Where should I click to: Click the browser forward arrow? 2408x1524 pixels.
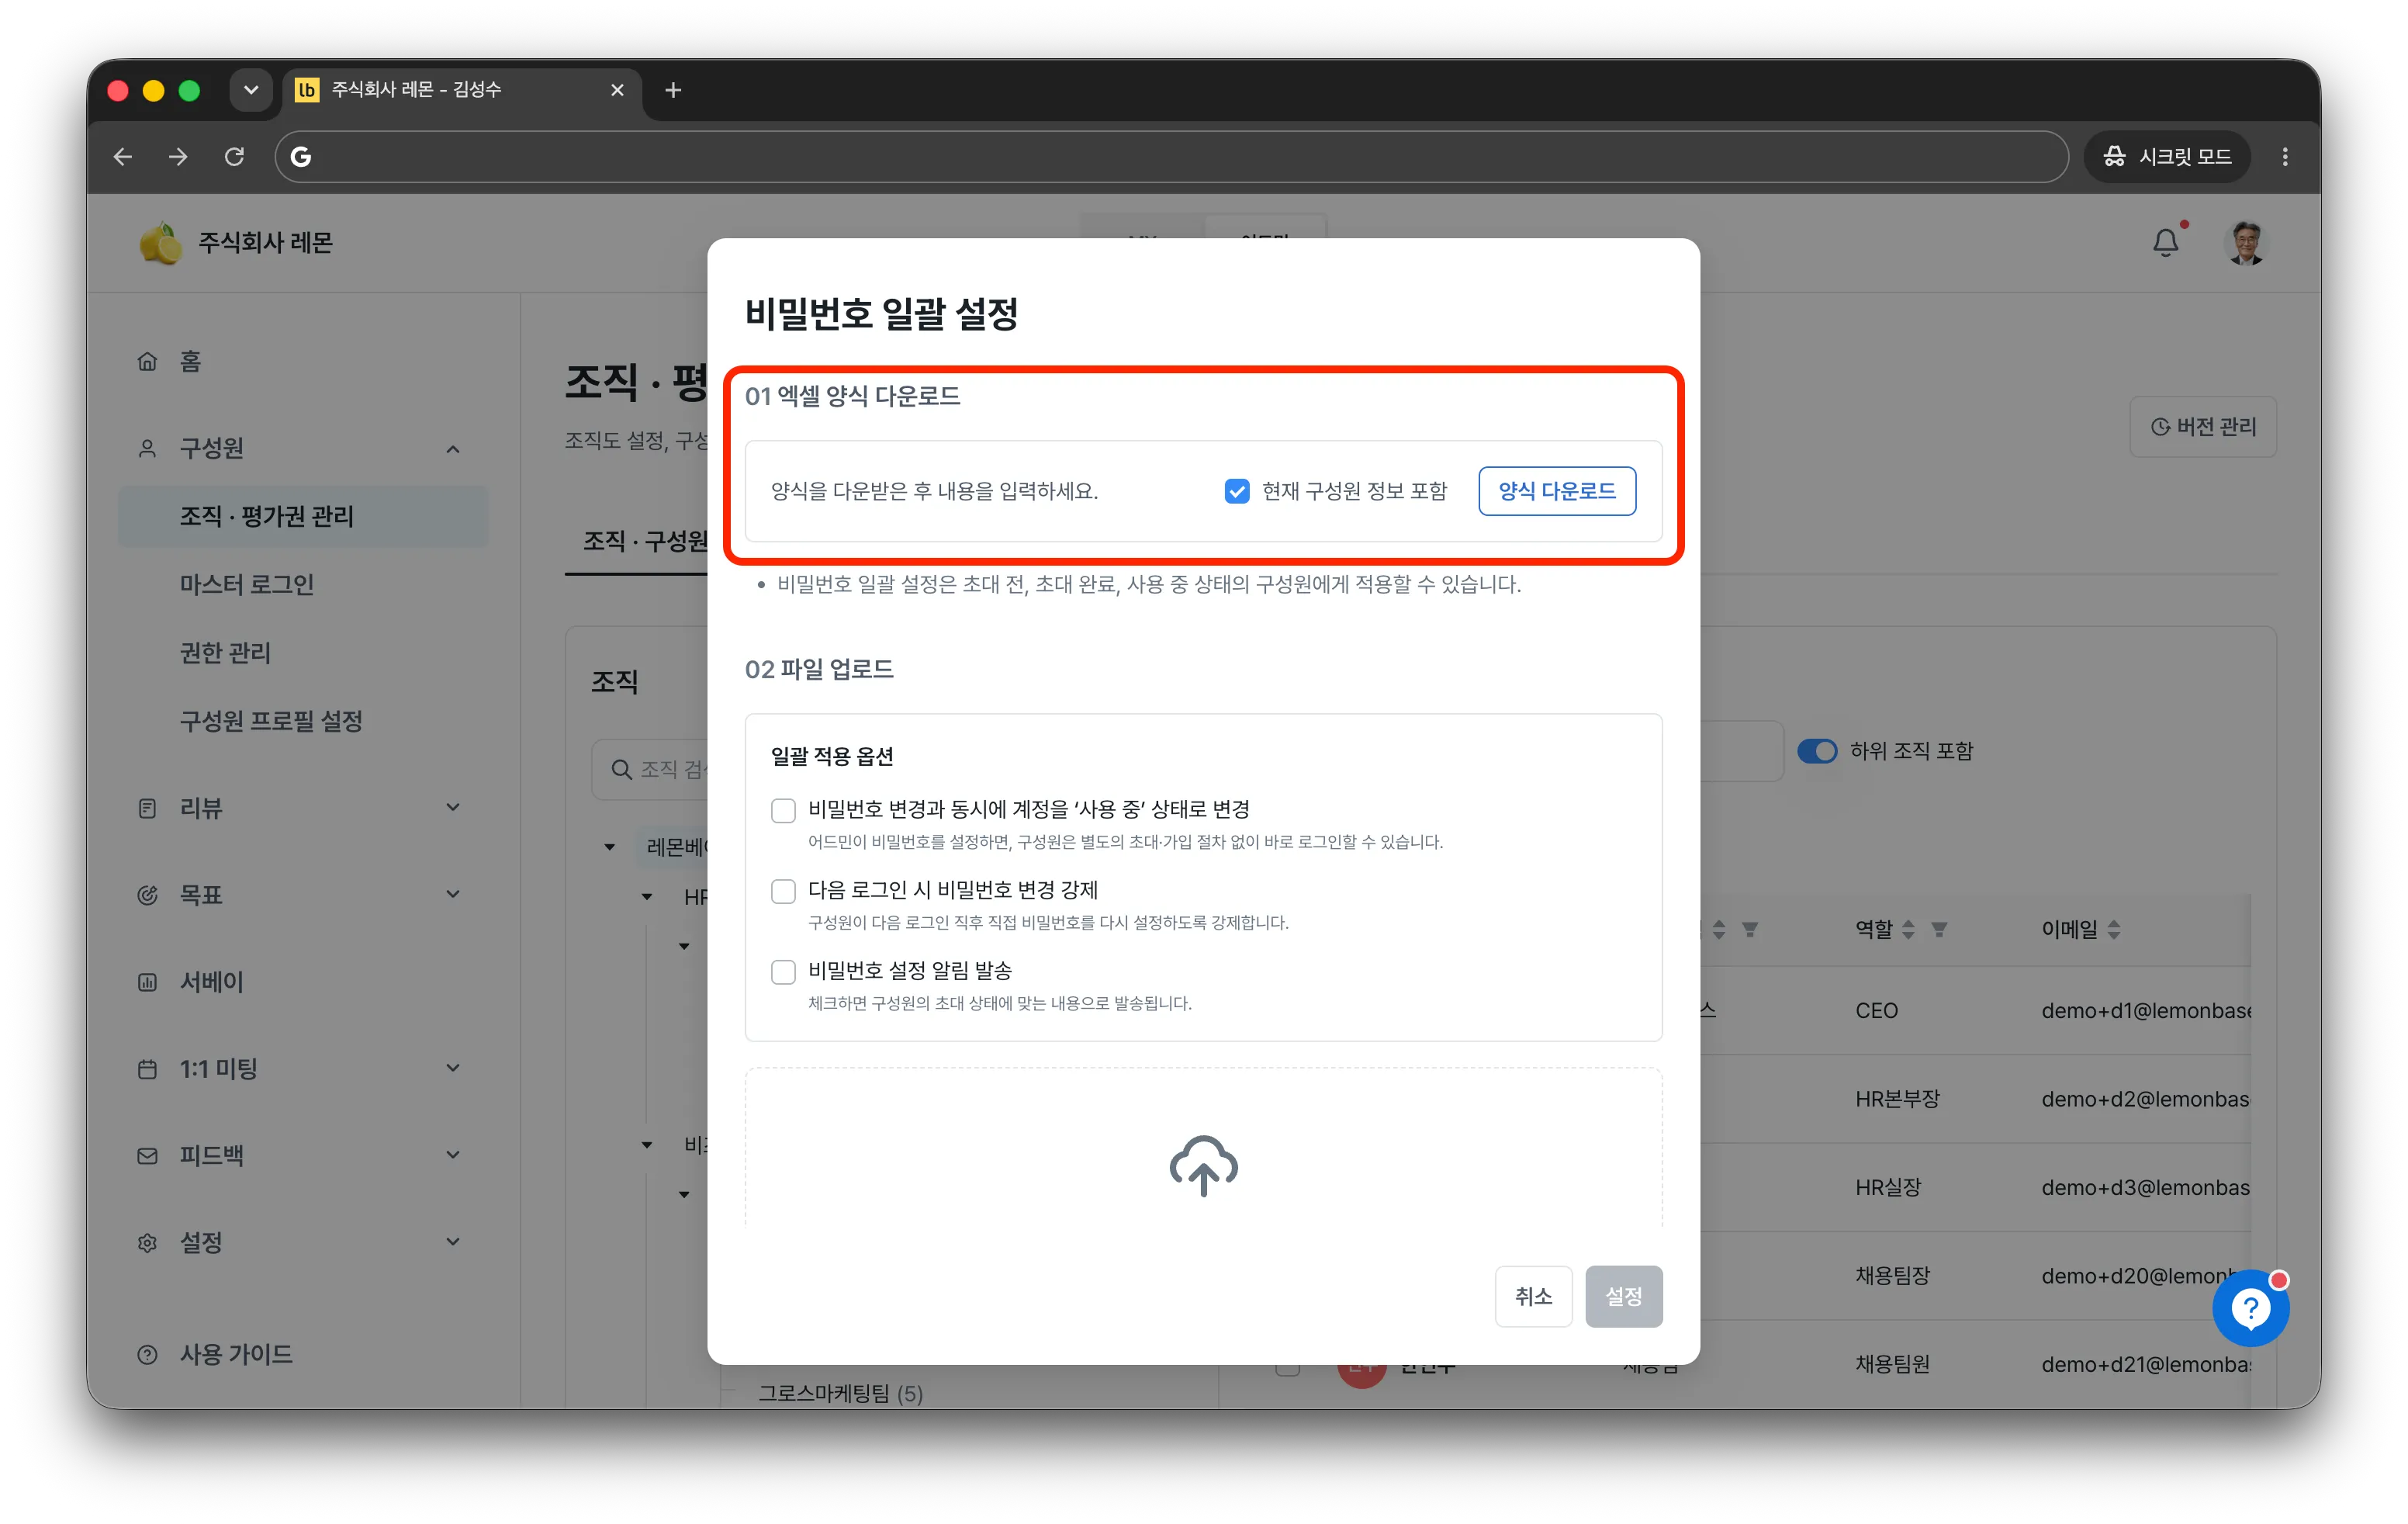coord(178,156)
